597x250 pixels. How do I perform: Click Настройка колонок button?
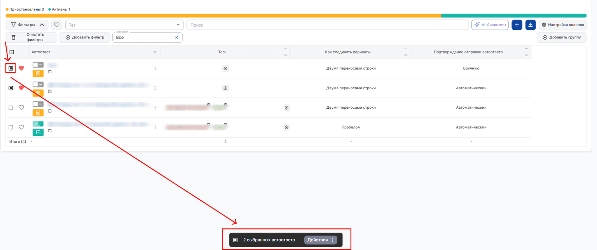point(562,25)
